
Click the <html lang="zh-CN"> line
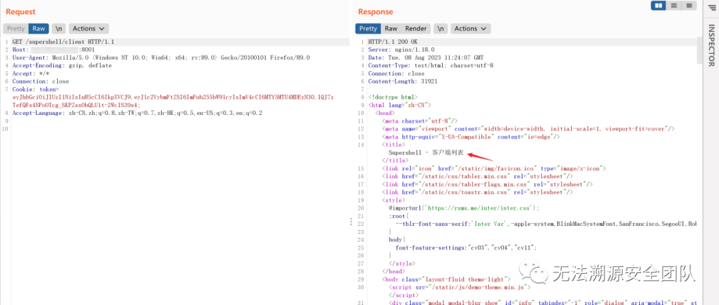[x=400, y=105]
